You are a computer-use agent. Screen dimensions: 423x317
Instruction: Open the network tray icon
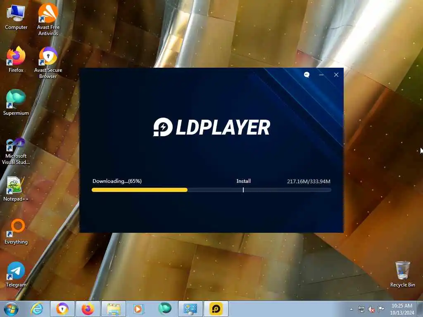361,309
